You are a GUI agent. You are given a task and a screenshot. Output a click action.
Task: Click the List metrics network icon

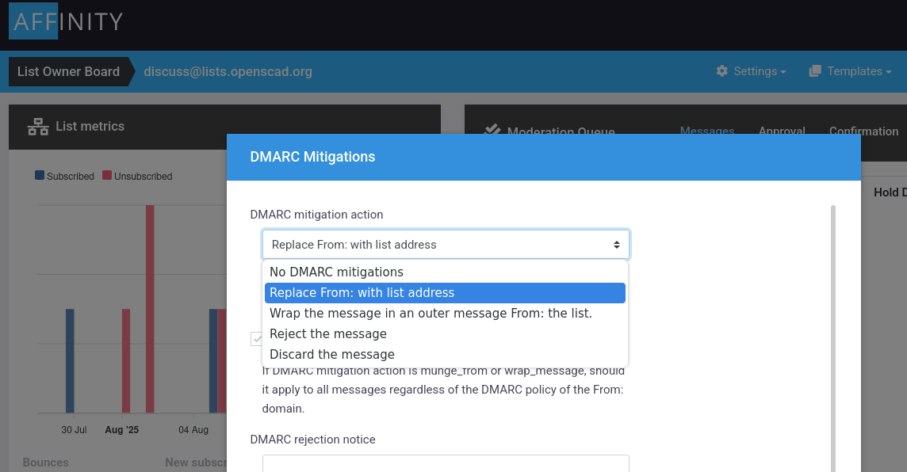(x=37, y=126)
